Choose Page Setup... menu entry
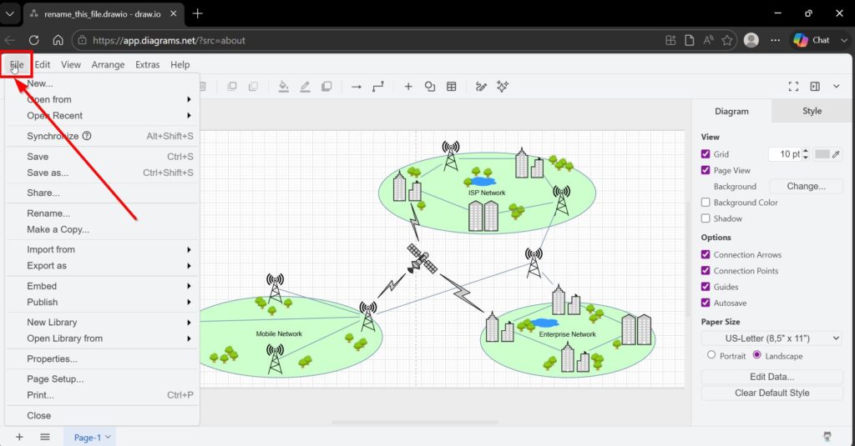 [102, 379]
